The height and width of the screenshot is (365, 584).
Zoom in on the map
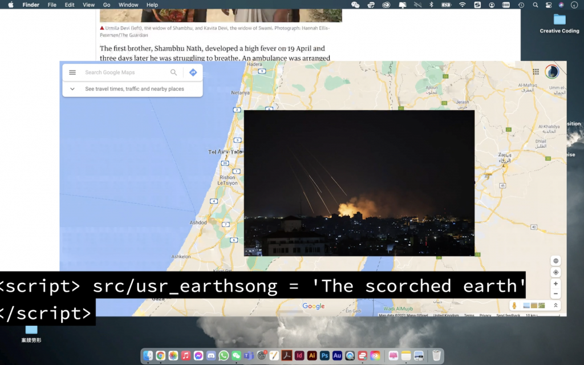tap(555, 284)
